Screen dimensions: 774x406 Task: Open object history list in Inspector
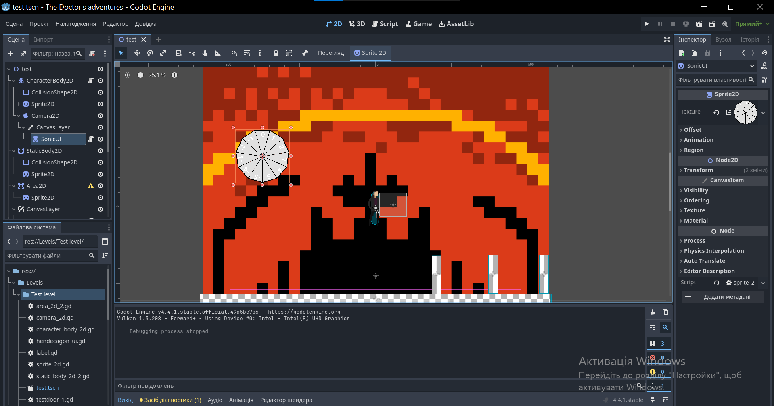(764, 53)
